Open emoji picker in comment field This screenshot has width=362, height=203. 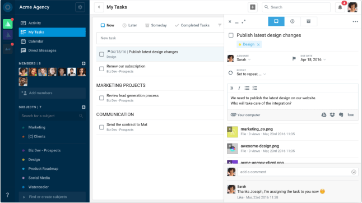pos(354,172)
